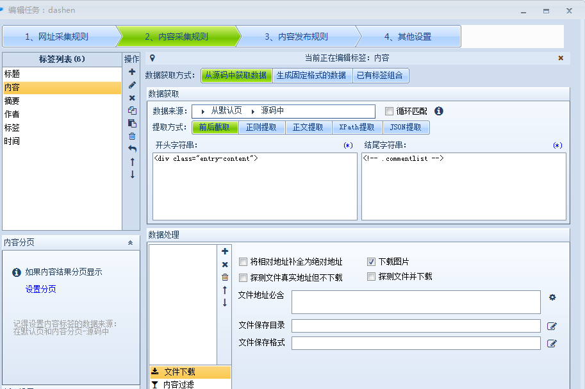Expand the 源码中 data source arrow
585x389 pixels.
(252, 111)
